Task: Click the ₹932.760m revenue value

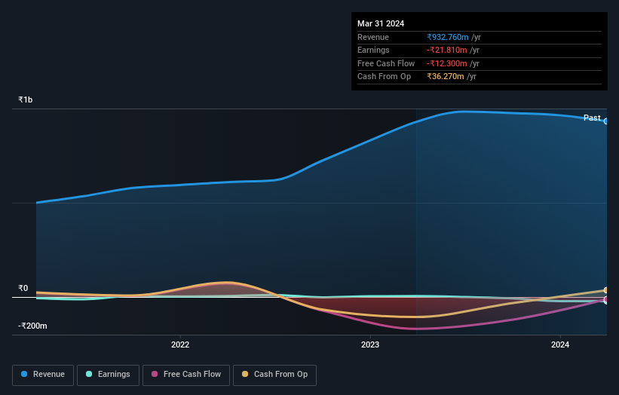Action: pyautogui.click(x=448, y=37)
